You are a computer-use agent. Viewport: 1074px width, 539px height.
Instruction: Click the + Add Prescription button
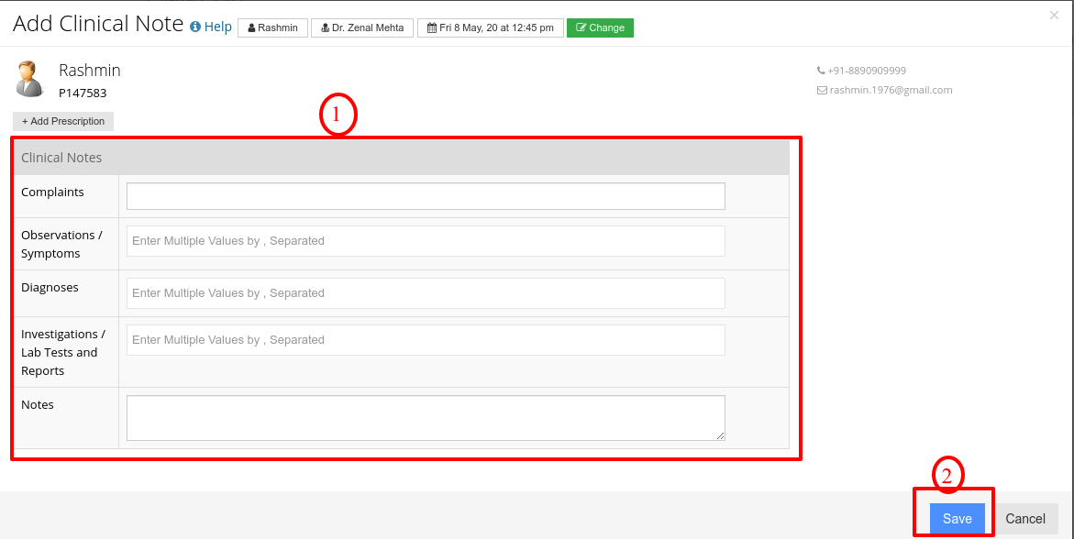[63, 121]
